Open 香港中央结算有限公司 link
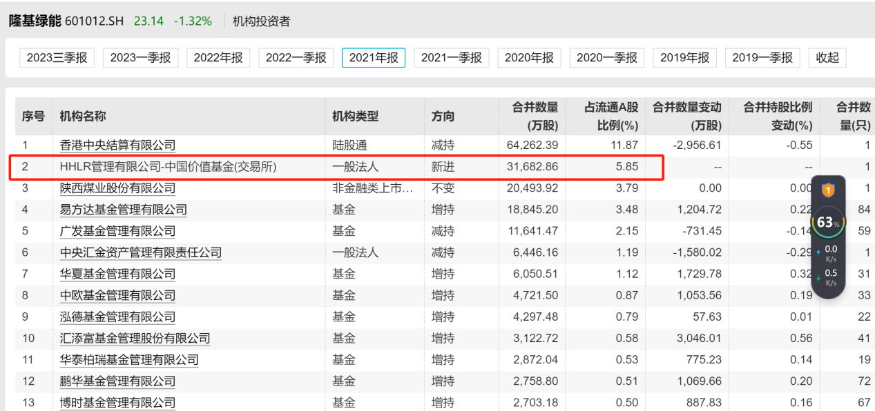 coord(117,146)
